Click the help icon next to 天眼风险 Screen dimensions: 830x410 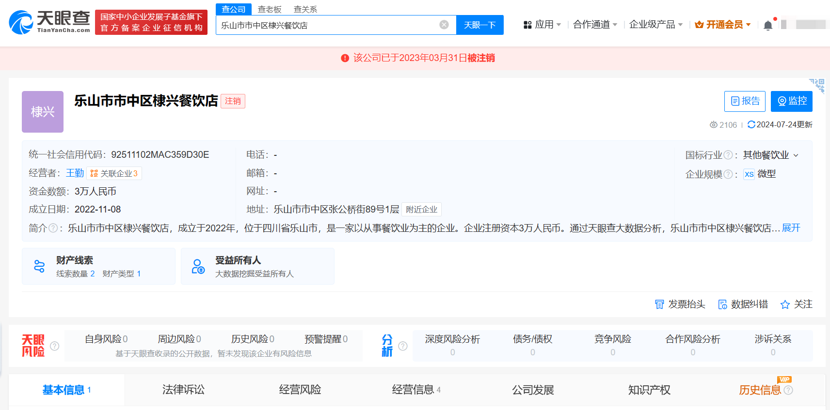click(x=55, y=346)
